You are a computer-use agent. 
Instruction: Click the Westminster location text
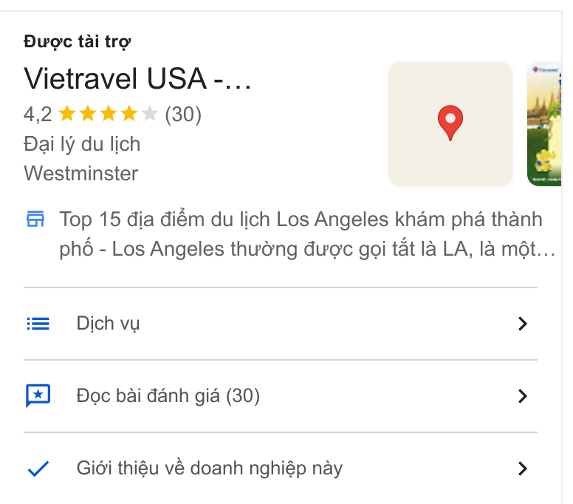pyautogui.click(x=81, y=173)
